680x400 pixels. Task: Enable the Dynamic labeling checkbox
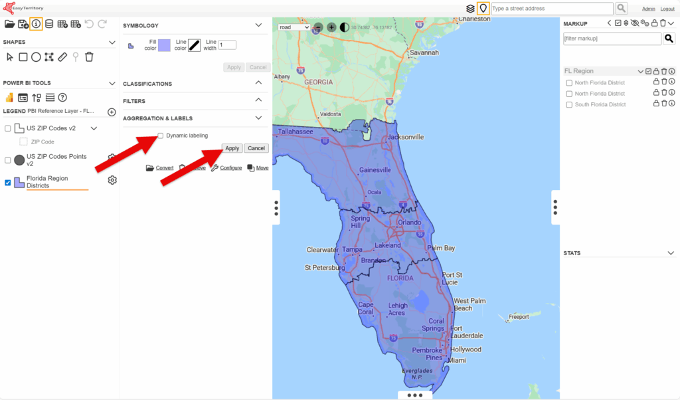pyautogui.click(x=161, y=136)
